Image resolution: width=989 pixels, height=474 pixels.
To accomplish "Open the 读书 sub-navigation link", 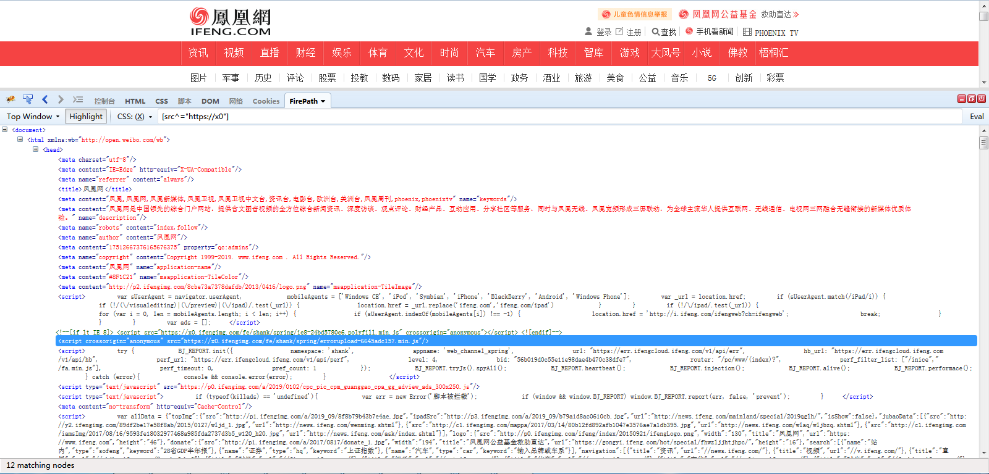I will [455, 78].
